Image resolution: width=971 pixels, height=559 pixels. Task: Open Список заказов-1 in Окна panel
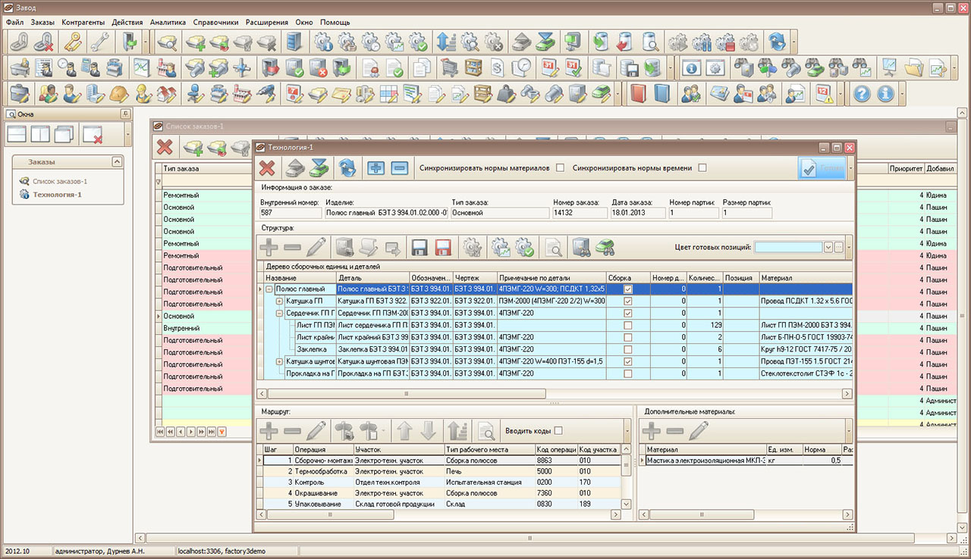click(59, 182)
